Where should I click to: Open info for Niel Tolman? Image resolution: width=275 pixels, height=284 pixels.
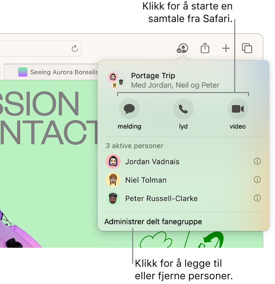(257, 179)
